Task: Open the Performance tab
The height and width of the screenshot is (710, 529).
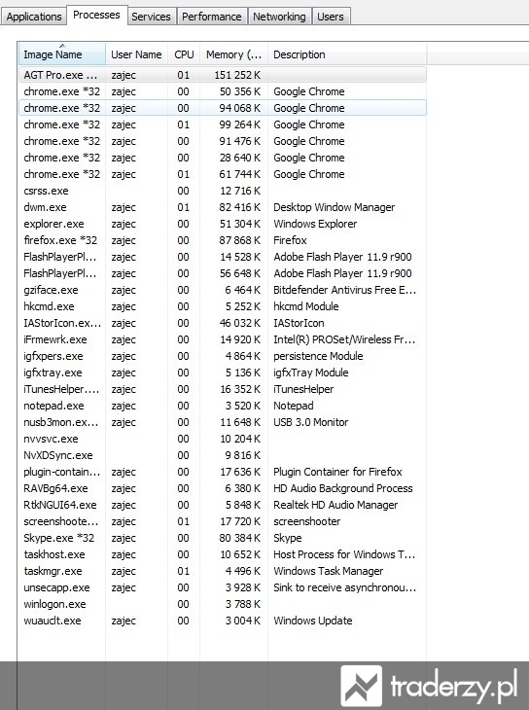Action: coord(212,17)
